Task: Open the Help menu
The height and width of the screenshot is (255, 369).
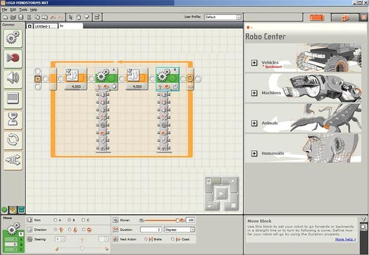Action: pos(34,9)
